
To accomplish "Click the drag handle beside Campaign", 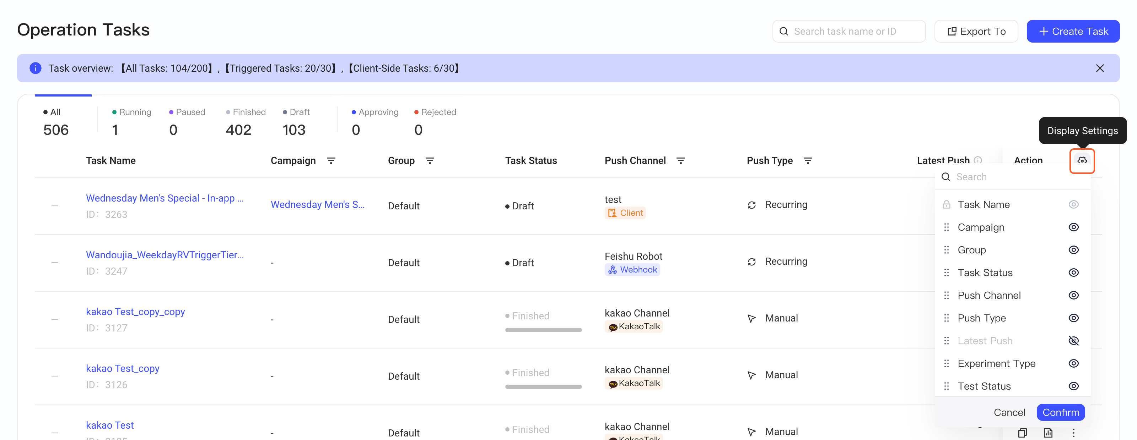I will click(946, 227).
